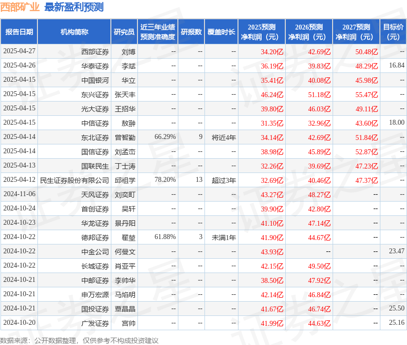Select the 研究员 column header
This screenshot has width=407, height=345.
coord(124,32)
